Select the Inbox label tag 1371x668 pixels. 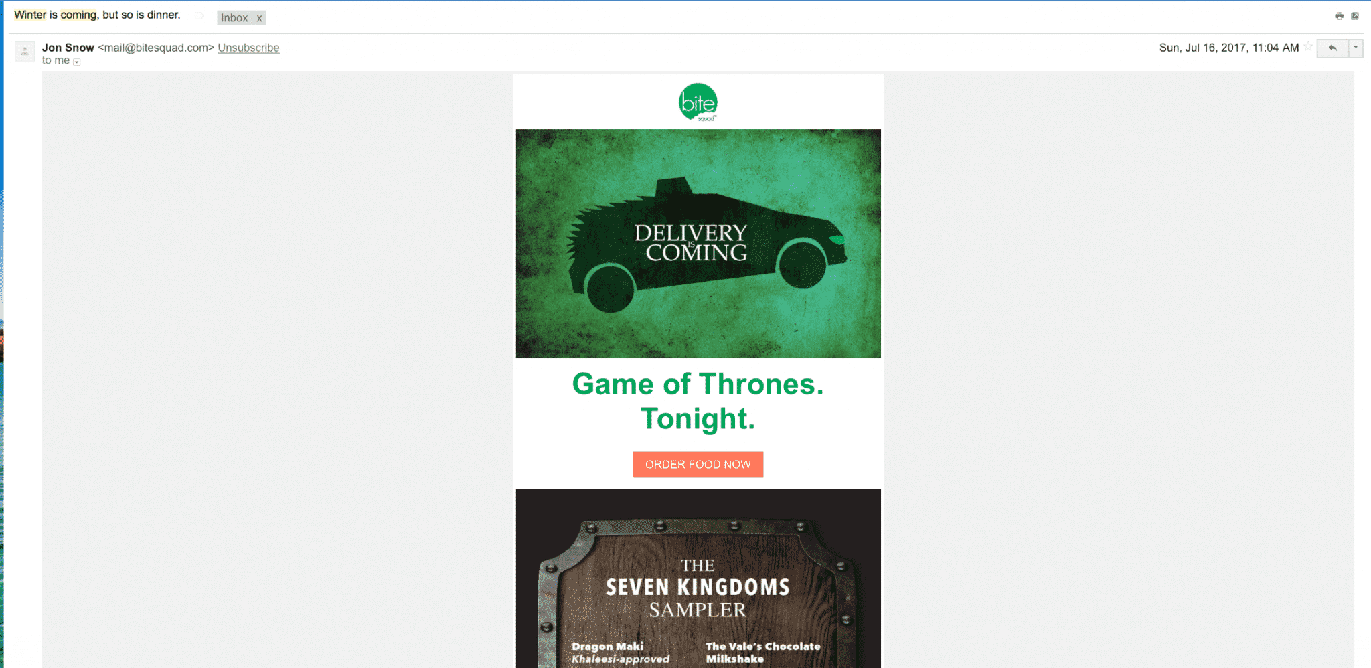pyautogui.click(x=234, y=18)
